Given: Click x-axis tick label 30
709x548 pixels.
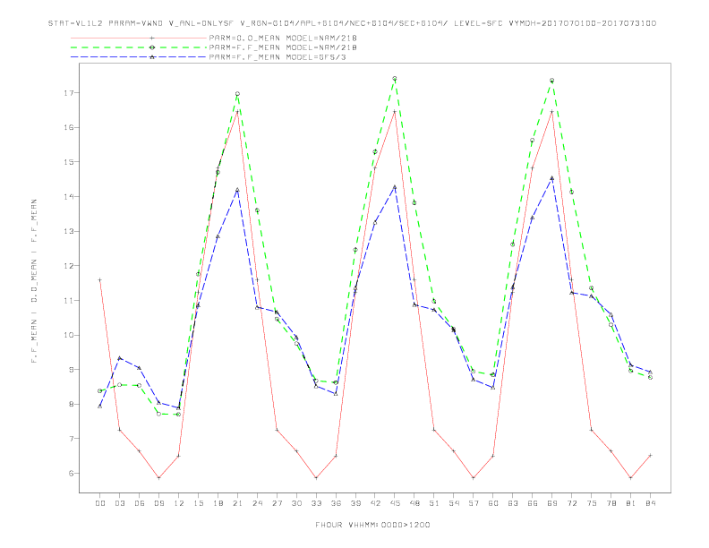Looking at the screenshot, I should (x=296, y=503).
